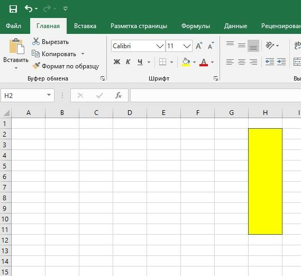Click the text orientation icon

270,46
